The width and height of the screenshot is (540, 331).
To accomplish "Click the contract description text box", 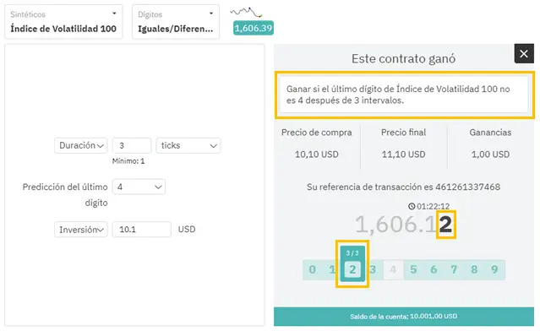I will pyautogui.click(x=404, y=95).
